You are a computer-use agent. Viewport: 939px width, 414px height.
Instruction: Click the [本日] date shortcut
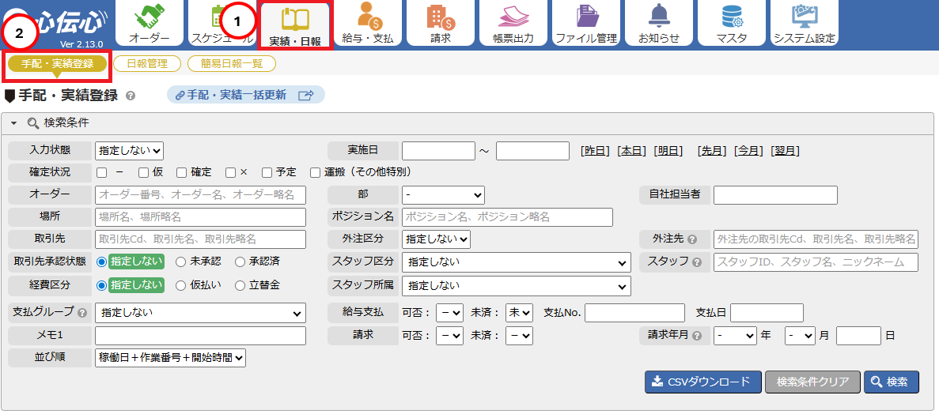[632, 151]
